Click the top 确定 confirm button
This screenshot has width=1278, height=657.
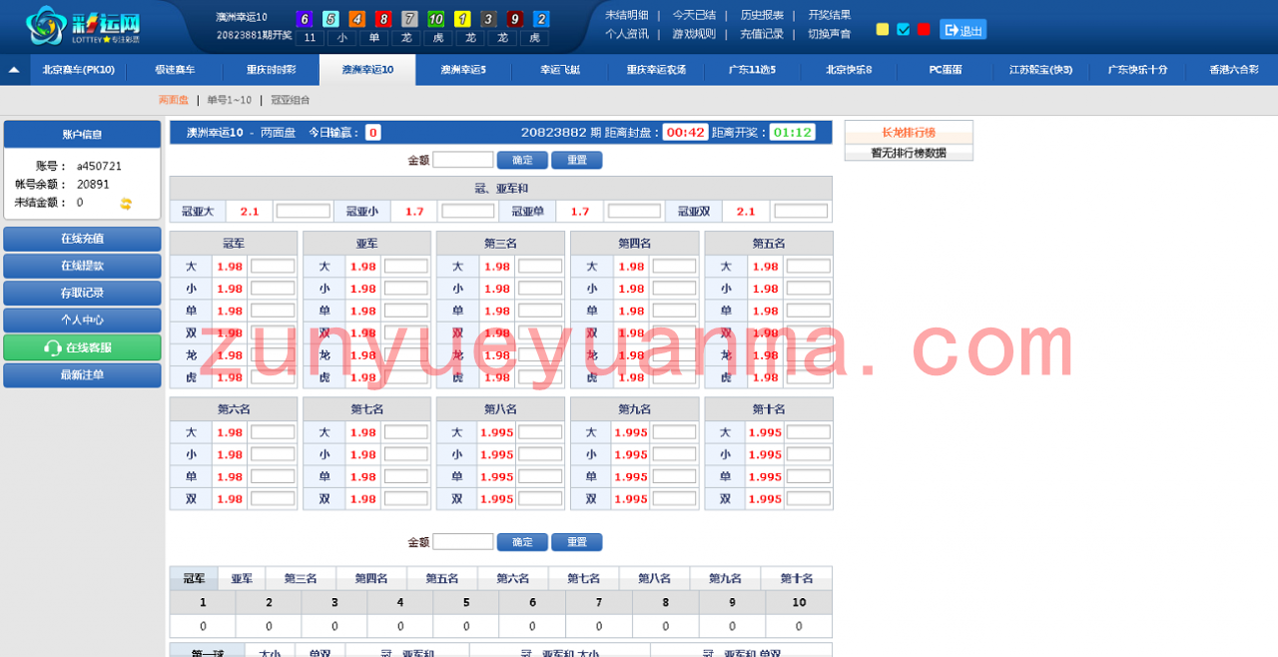tap(522, 160)
